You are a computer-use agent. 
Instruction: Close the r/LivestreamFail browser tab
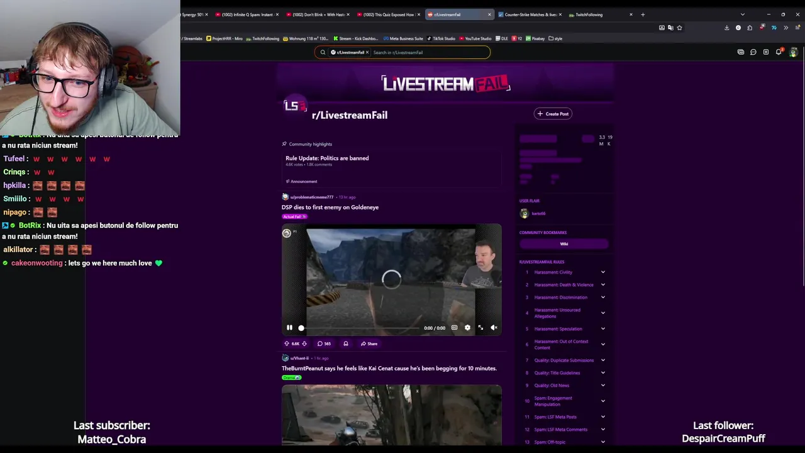click(x=489, y=14)
